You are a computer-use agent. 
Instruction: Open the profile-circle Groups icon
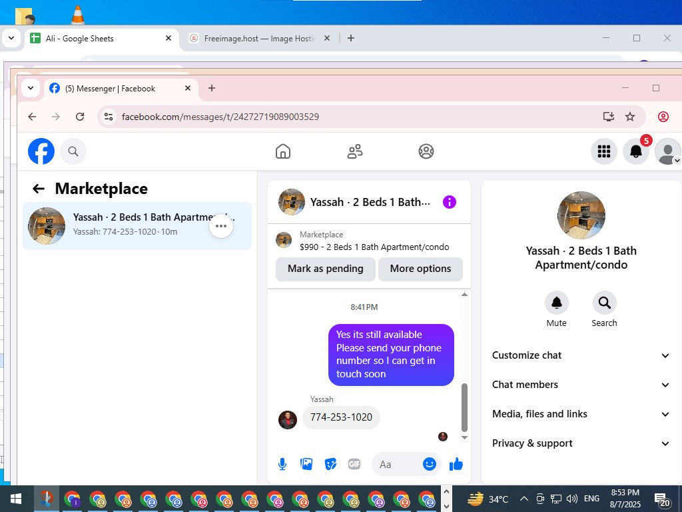426,151
